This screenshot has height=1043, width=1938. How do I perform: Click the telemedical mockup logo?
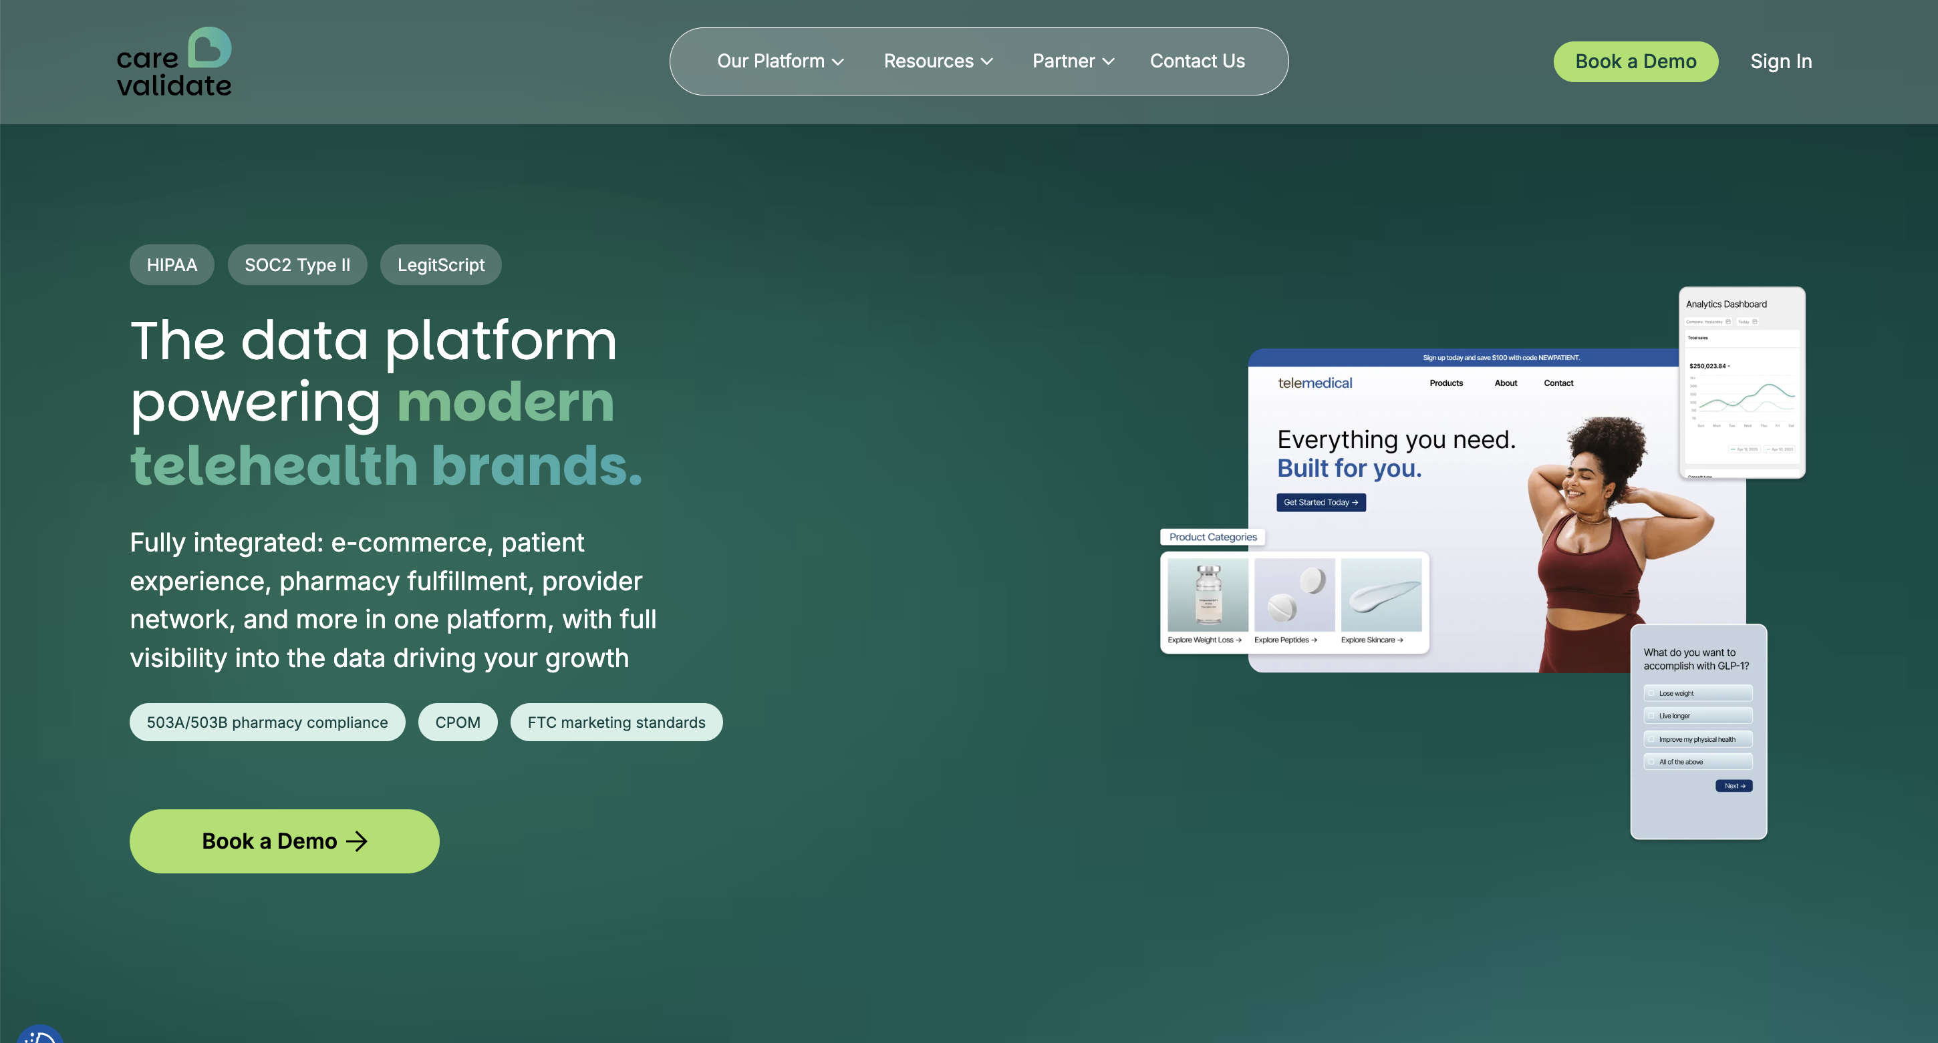tap(1314, 383)
